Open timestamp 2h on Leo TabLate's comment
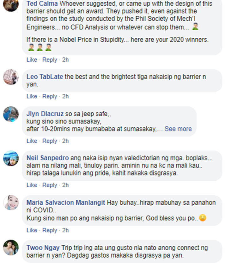Viewport: 237px width, 263px height. pos(65,96)
